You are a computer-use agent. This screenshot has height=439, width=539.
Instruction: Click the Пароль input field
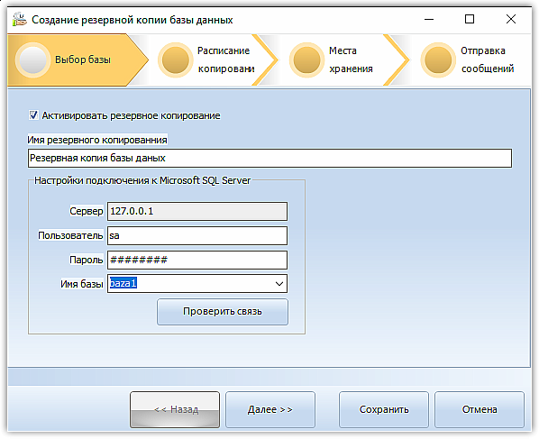click(197, 260)
